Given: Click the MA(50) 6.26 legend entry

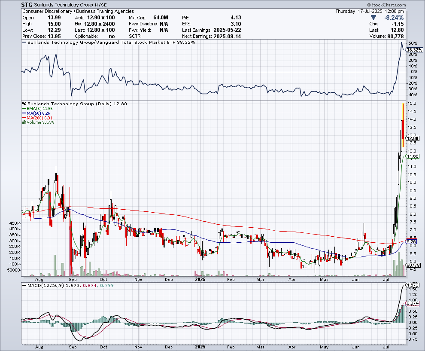Looking at the screenshot, I should (36, 113).
